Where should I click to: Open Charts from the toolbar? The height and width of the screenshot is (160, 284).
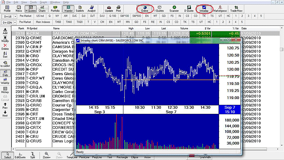click(42, 9)
